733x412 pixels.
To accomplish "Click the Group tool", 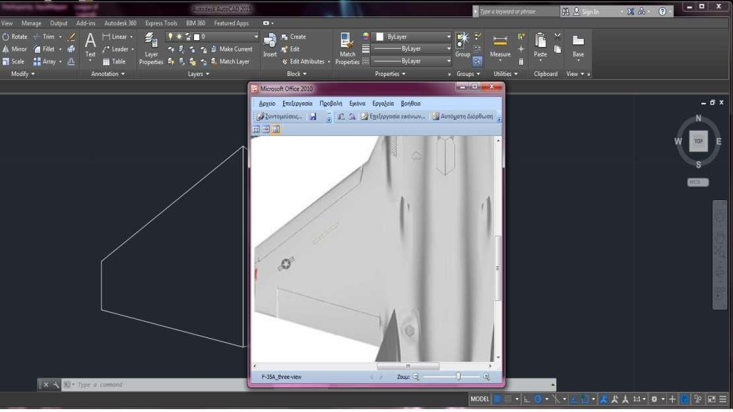I will pos(462,46).
